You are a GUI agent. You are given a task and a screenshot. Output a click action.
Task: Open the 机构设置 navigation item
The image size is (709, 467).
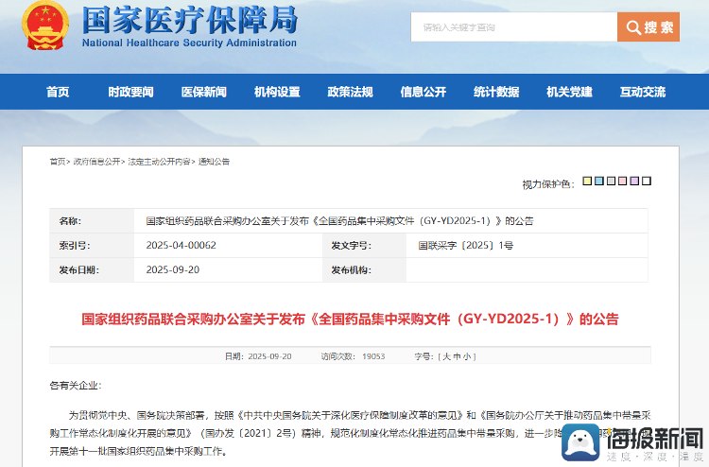(277, 92)
